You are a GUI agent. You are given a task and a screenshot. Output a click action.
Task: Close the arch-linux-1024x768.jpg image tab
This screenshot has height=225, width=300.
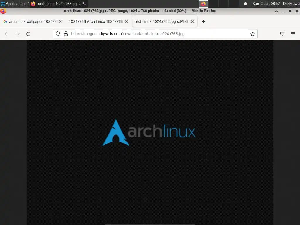[x=192, y=21]
